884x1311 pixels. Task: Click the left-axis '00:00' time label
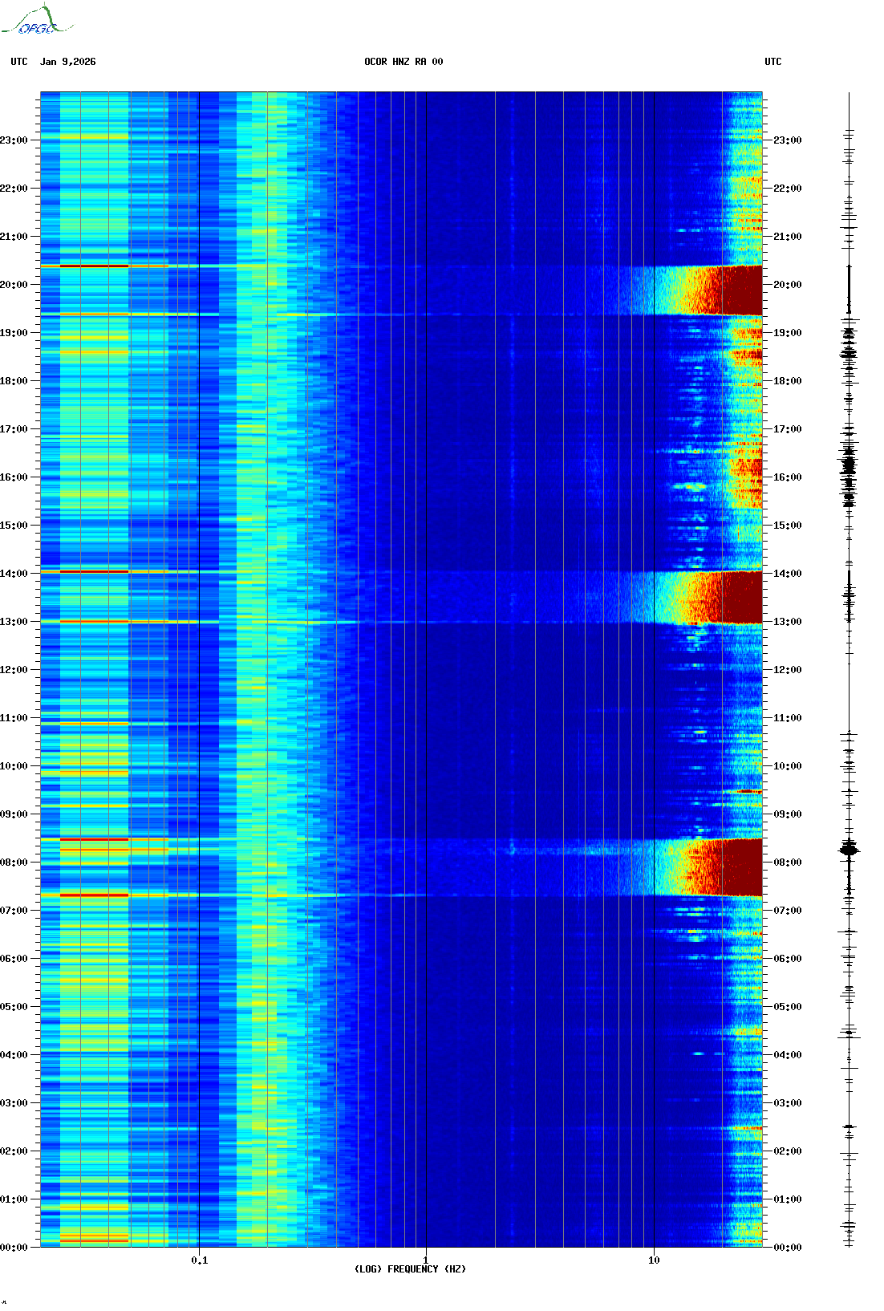(x=14, y=1248)
